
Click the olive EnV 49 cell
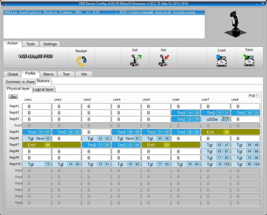point(52,145)
